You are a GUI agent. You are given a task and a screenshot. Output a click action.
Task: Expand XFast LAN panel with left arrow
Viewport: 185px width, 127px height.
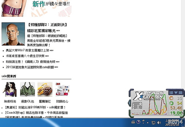(129, 103)
